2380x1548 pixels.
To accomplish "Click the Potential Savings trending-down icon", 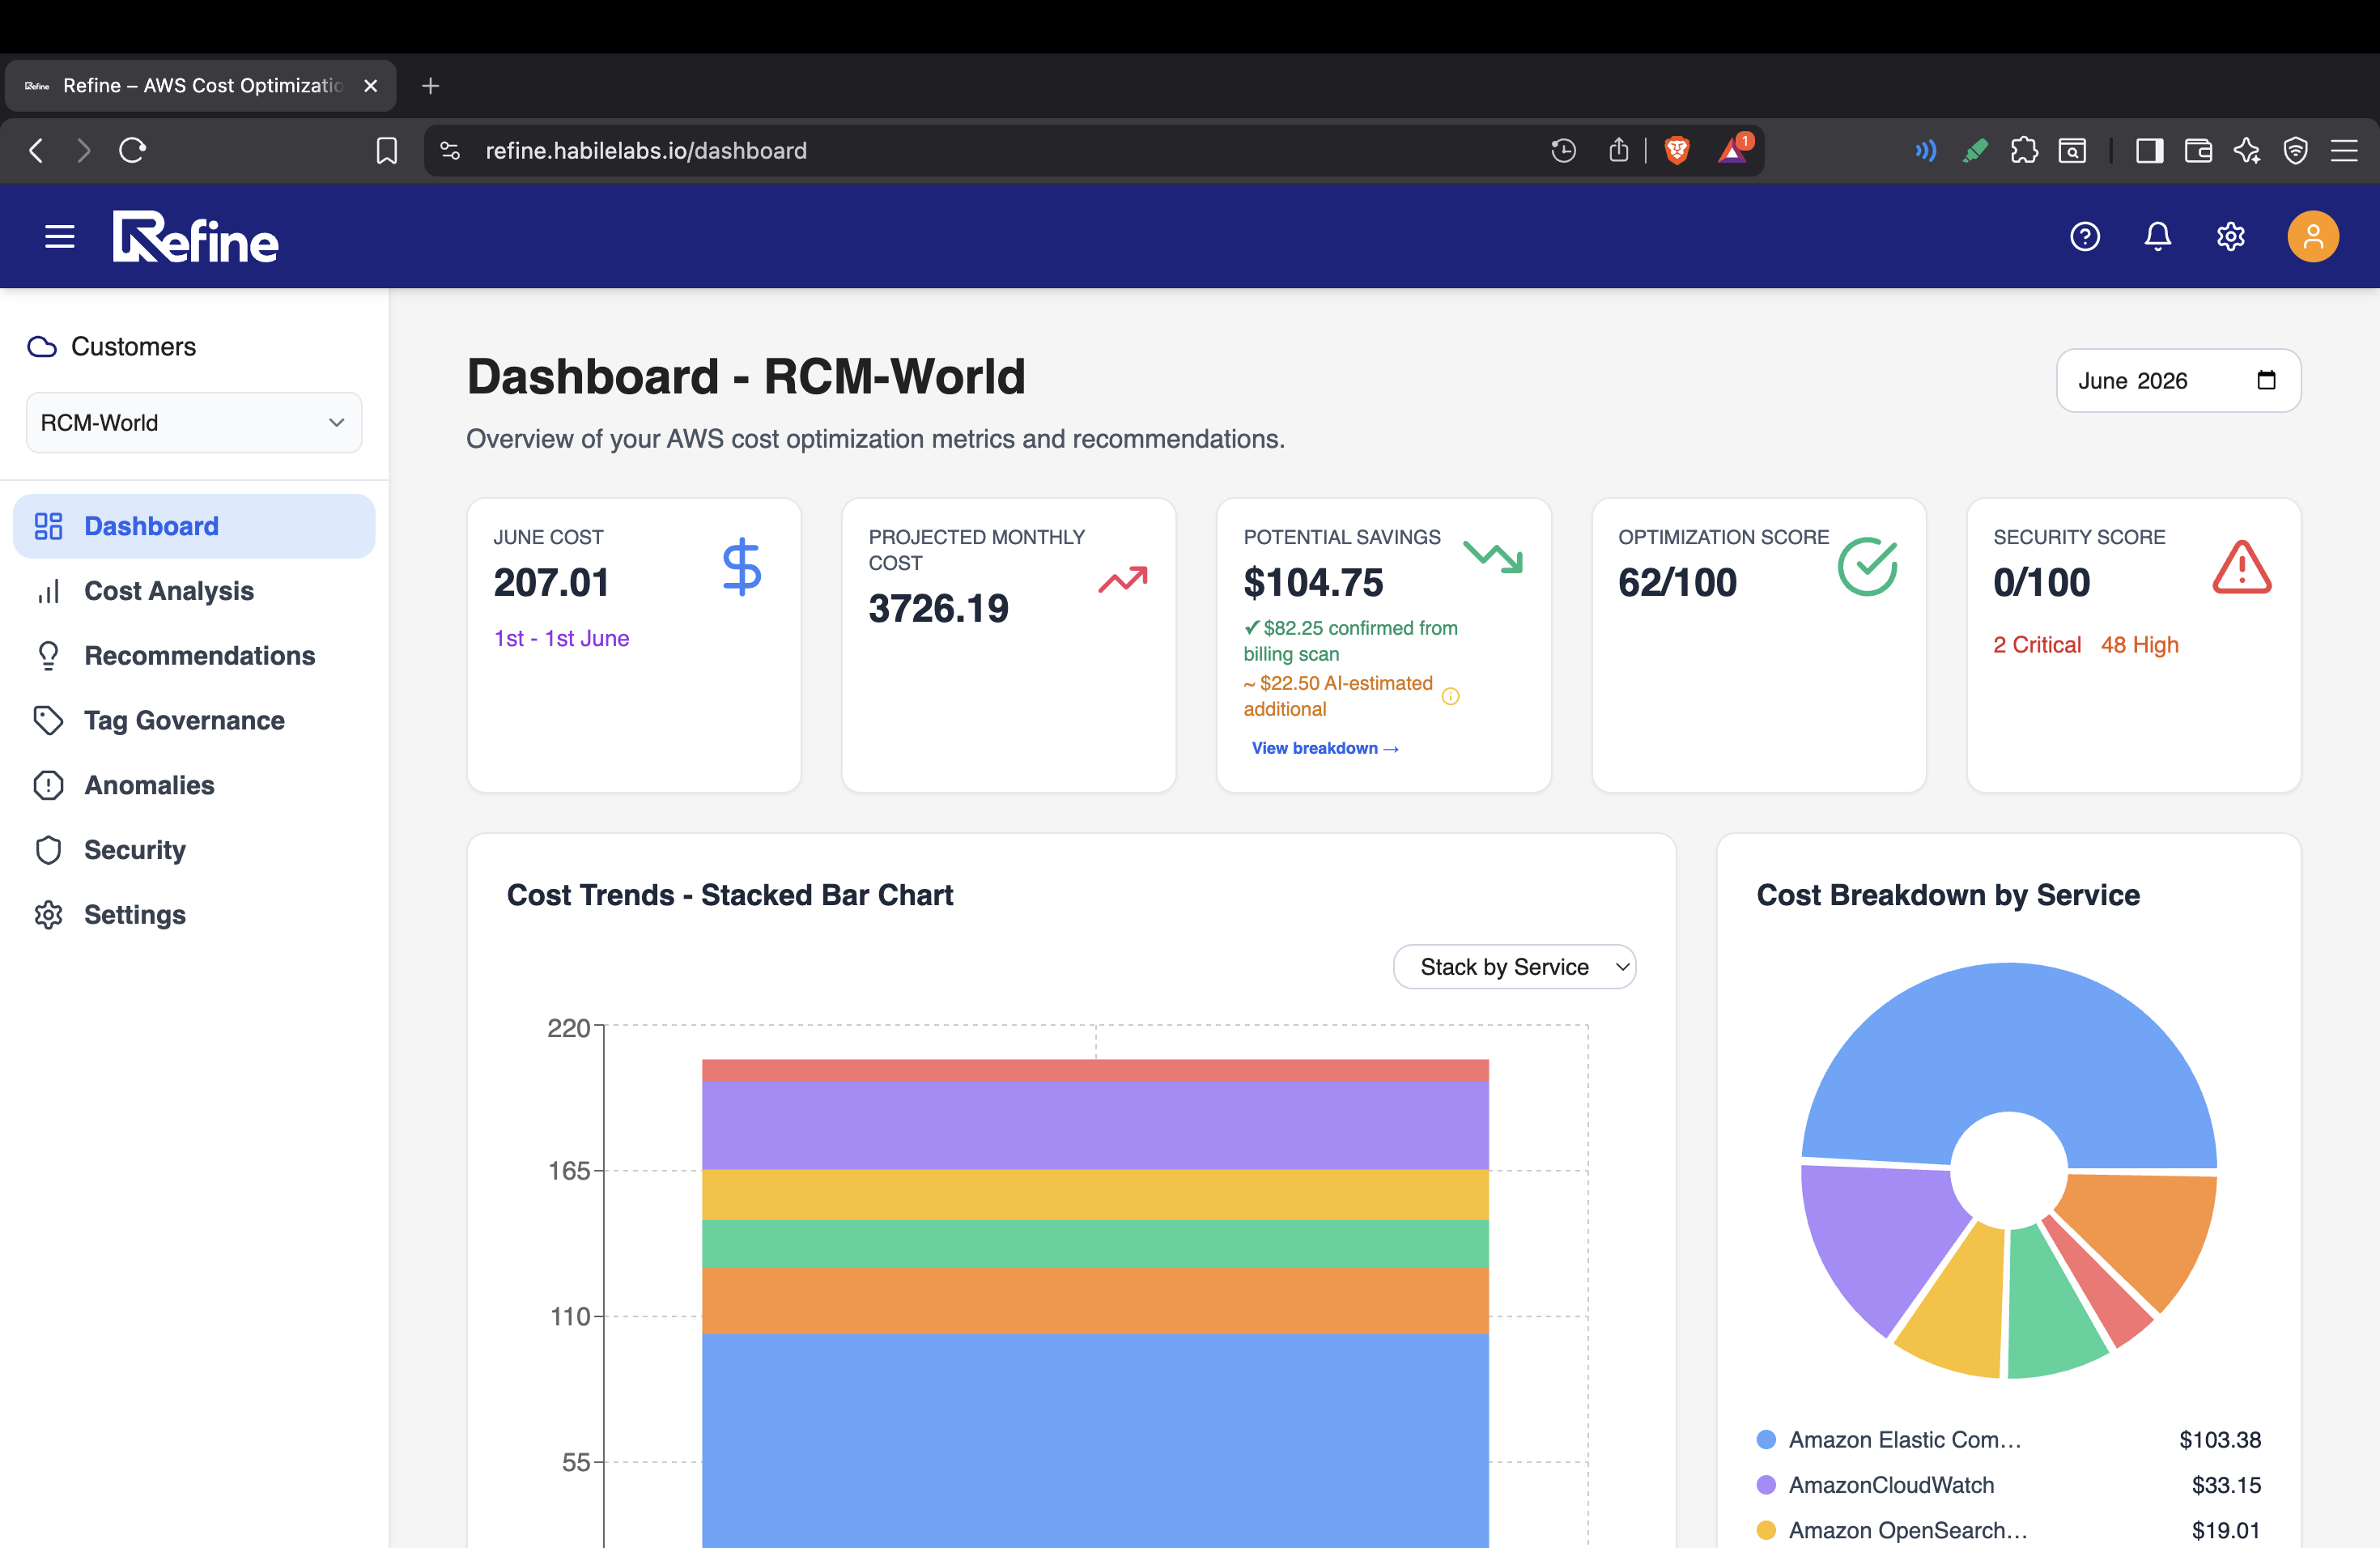I will [x=1492, y=556].
